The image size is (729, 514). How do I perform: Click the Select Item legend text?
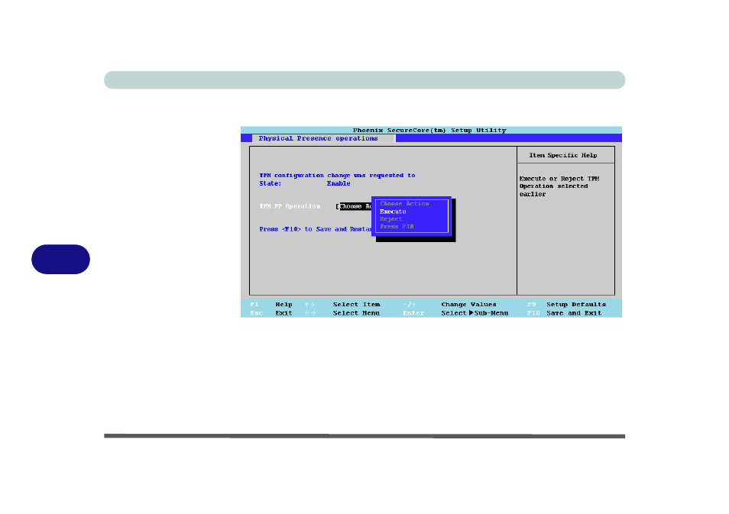coord(357,305)
